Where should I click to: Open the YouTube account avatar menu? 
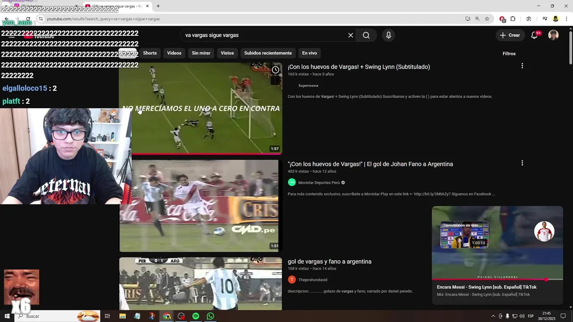pos(553,35)
